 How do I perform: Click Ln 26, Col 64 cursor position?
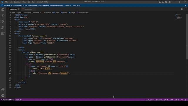tap(150, 100)
